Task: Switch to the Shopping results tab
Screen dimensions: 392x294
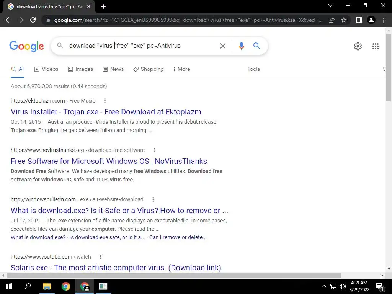Action: 149,69
